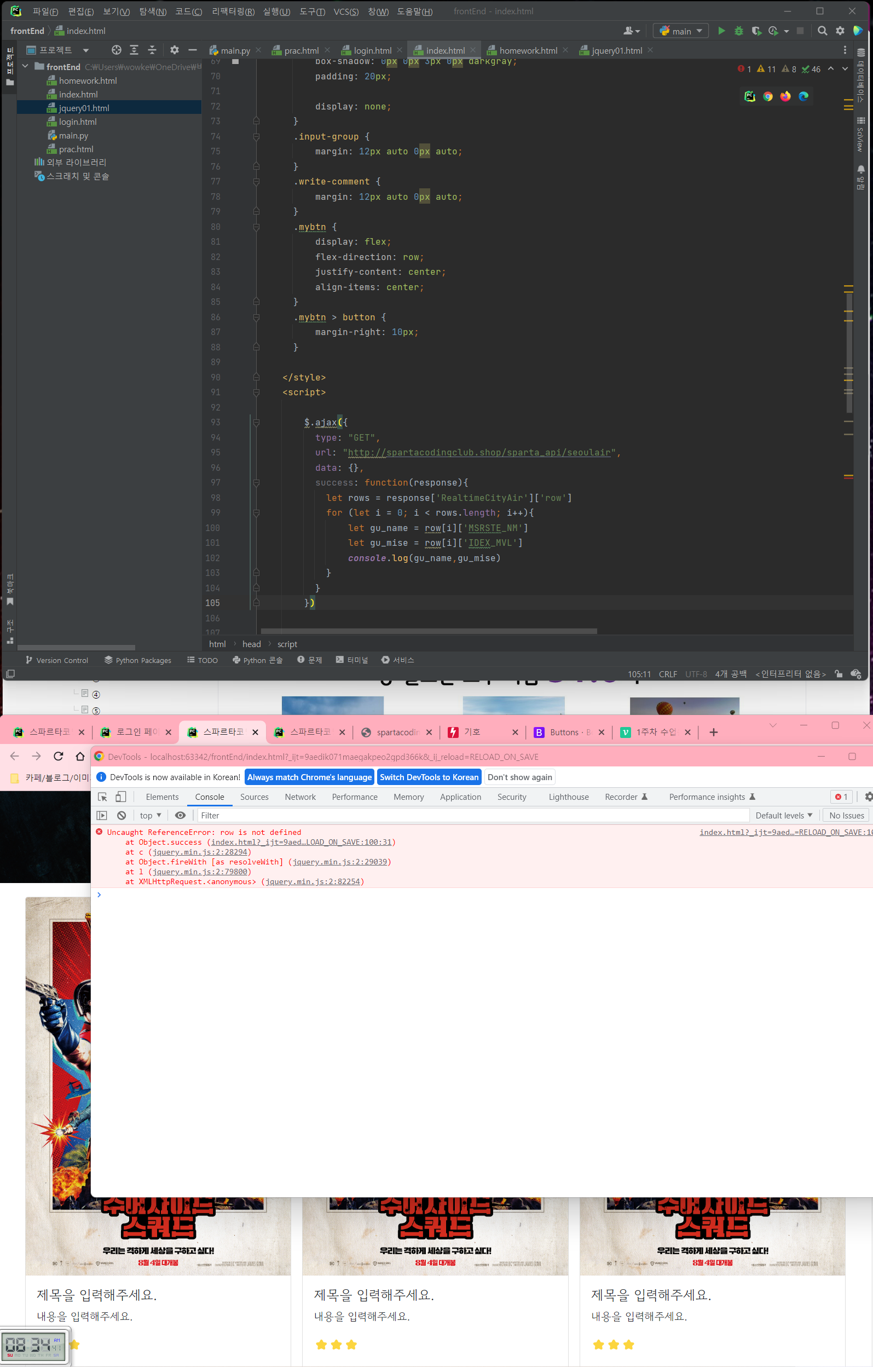Screen dimensions: 873x1367
Task: Open the Elements tab in DevTools
Action: [163, 797]
